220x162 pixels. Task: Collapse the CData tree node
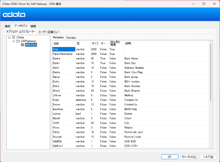point(9,37)
